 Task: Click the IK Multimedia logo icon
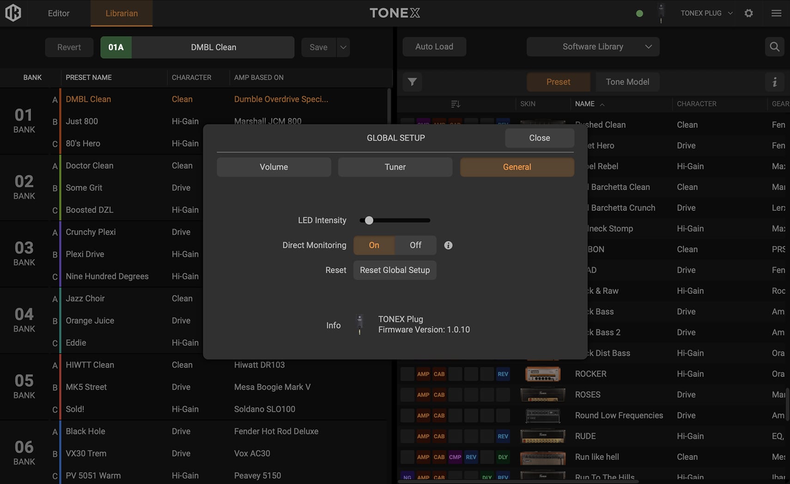(x=13, y=13)
